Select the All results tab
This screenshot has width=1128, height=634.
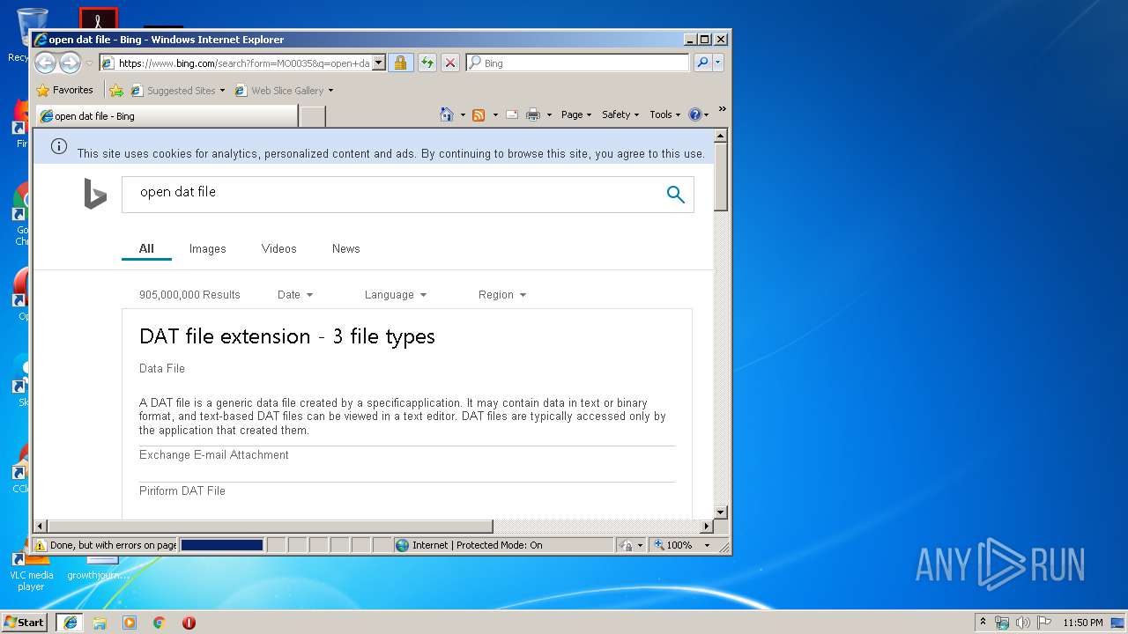click(x=146, y=249)
